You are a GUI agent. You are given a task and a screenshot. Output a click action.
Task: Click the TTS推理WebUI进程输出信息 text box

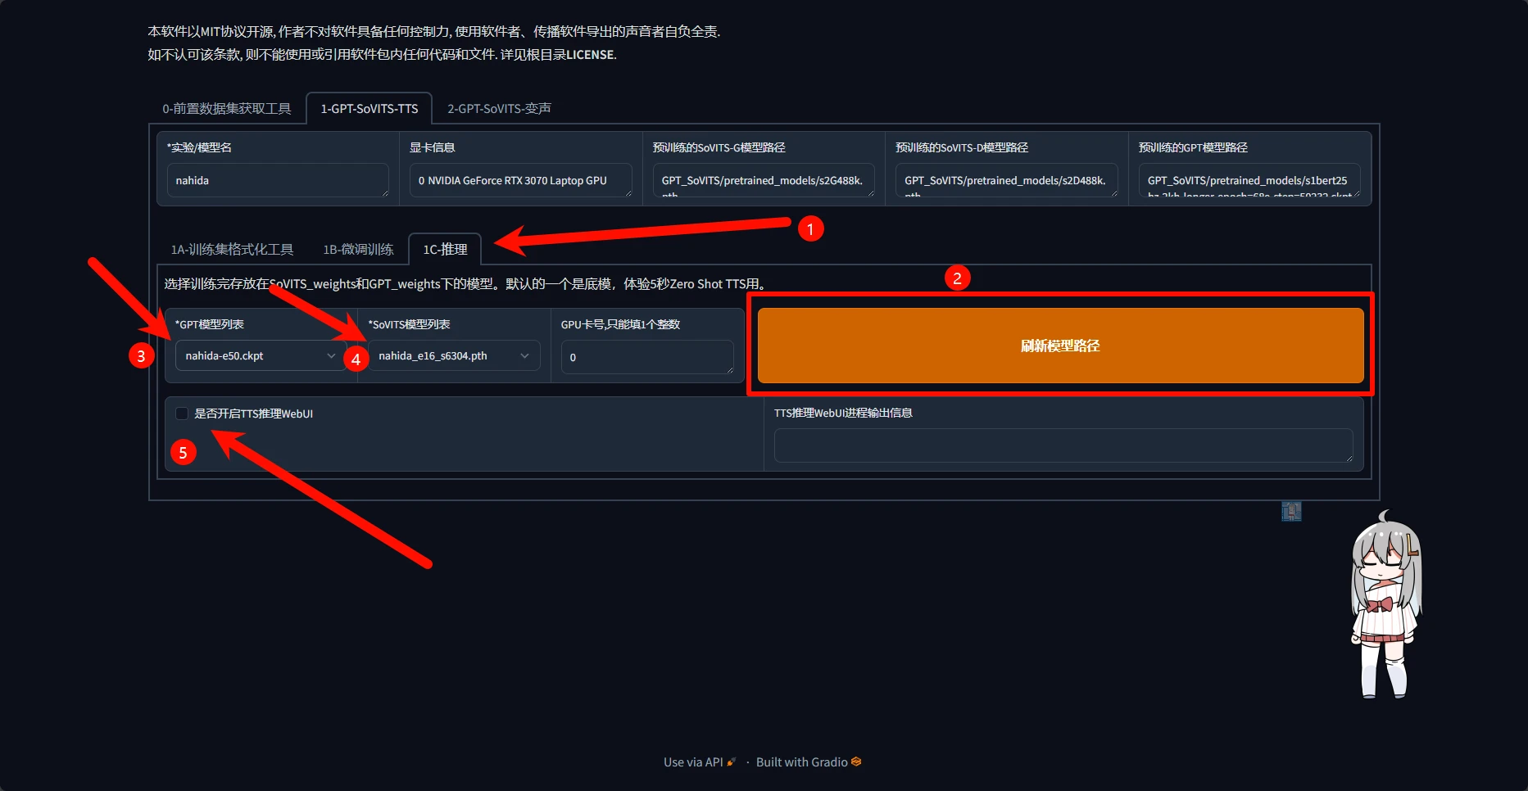(1063, 445)
